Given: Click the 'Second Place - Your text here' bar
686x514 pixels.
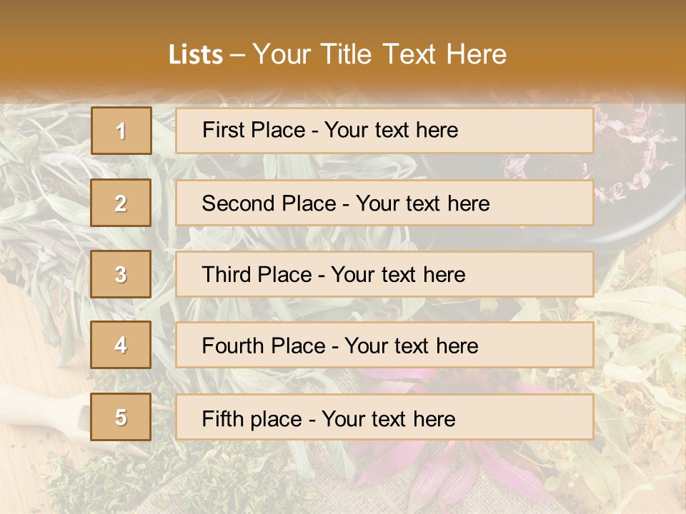Looking at the screenshot, I should [384, 203].
